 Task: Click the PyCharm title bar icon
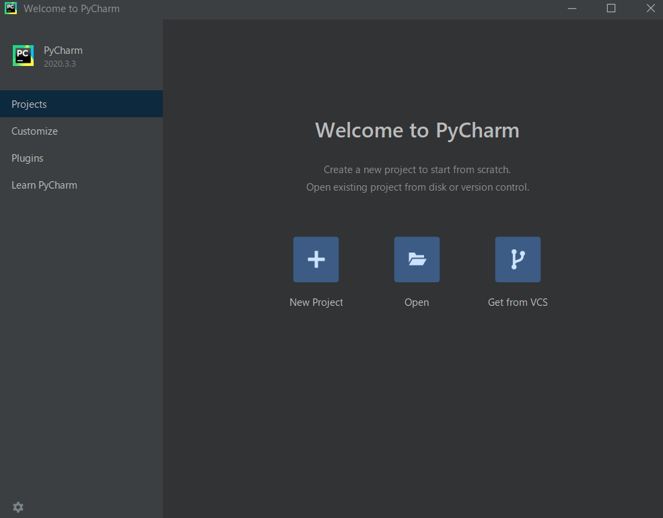point(11,8)
